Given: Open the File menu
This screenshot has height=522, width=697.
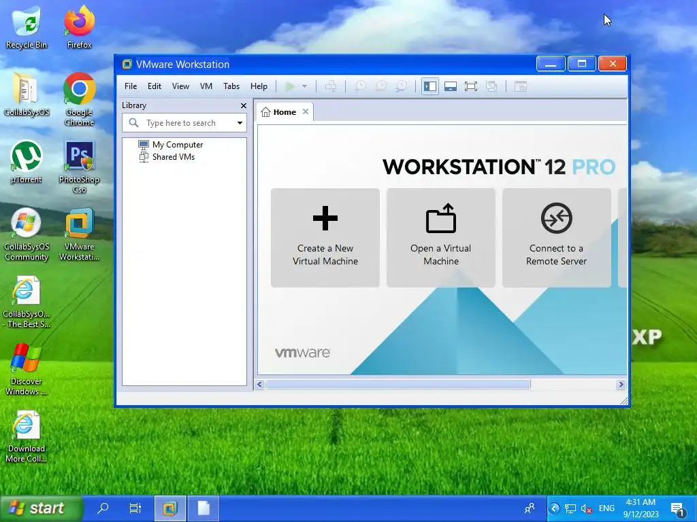Looking at the screenshot, I should (131, 86).
